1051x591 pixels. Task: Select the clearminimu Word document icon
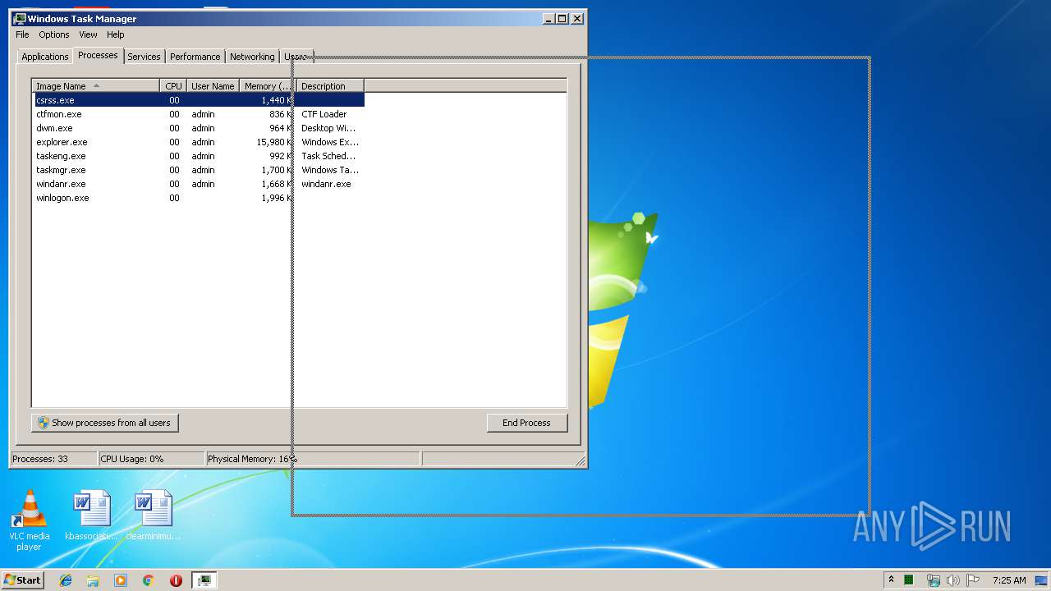tap(154, 515)
